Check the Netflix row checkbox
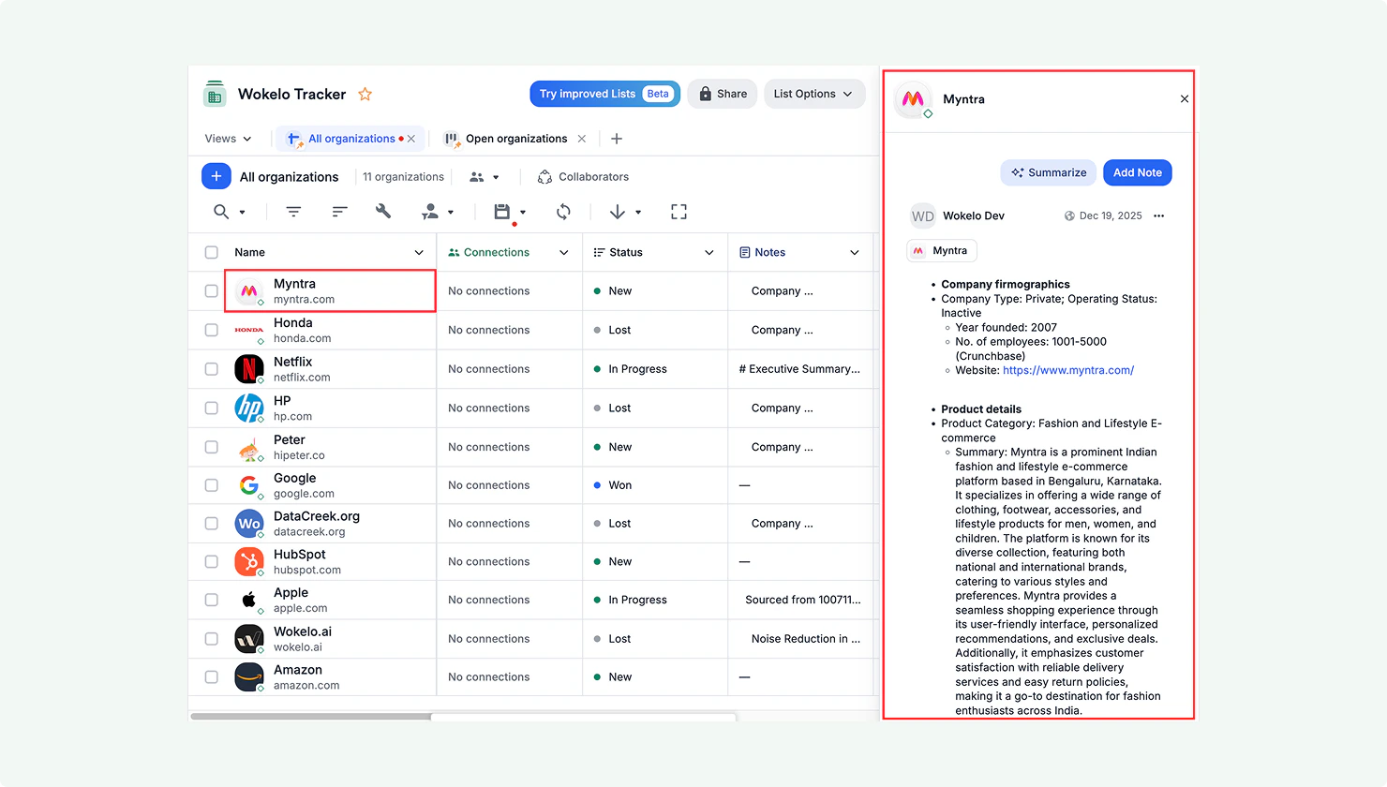The image size is (1387, 787). (x=212, y=369)
